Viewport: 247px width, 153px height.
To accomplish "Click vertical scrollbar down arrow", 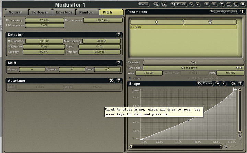I will pyautogui.click(x=240, y=132).
